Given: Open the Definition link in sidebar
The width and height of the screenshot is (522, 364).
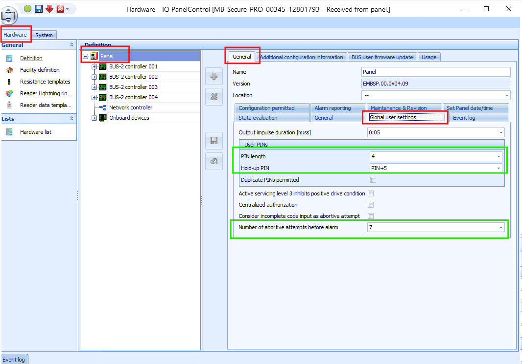Looking at the screenshot, I should (x=31, y=58).
